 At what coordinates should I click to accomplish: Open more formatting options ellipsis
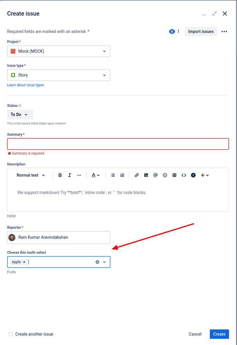79,175
